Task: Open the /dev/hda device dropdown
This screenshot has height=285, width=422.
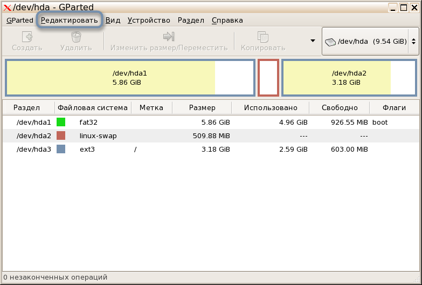Action: (x=370, y=42)
